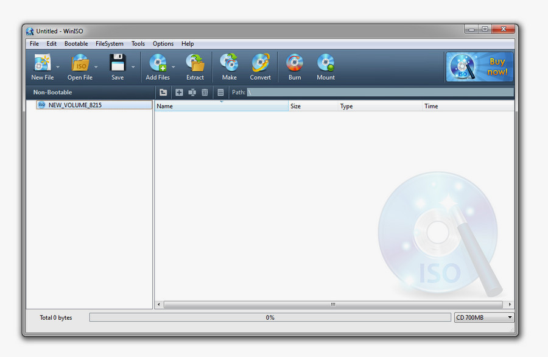Open the Save dropdown arrow
Viewport: 548px width, 357px height.
[x=133, y=67]
